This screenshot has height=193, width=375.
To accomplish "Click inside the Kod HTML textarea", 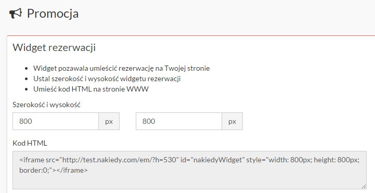I will click(x=189, y=170).
